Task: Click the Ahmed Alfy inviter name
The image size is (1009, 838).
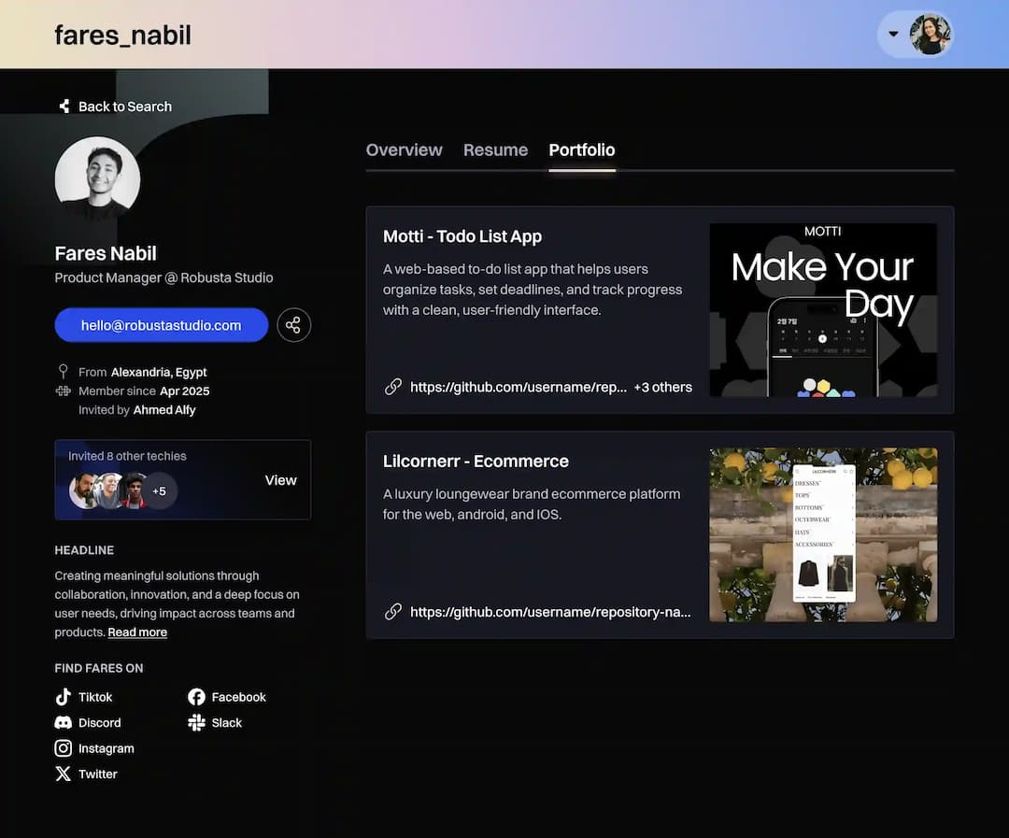Action: tap(164, 410)
